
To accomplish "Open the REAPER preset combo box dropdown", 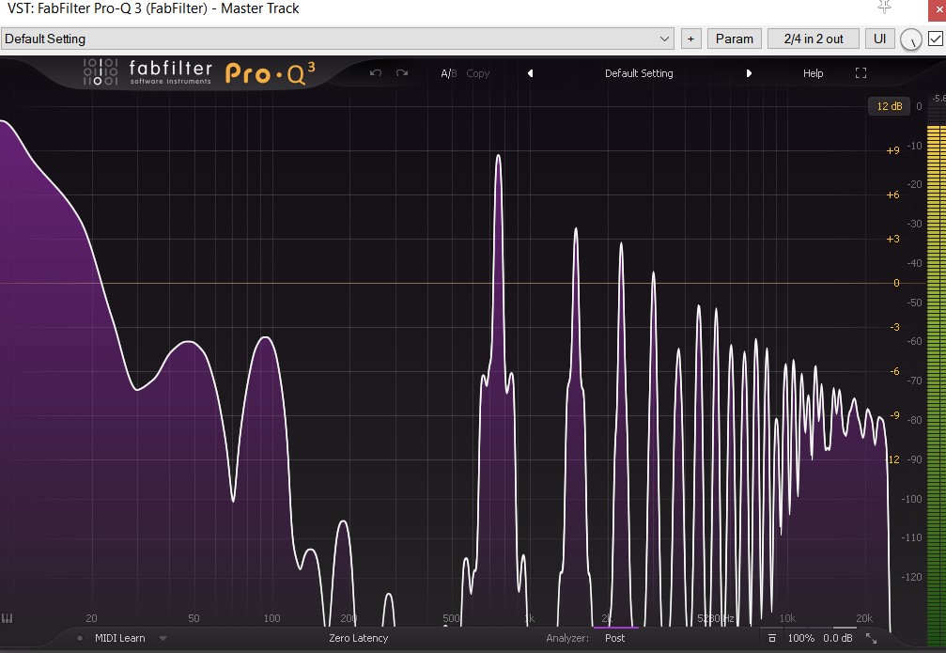I will 337,39.
